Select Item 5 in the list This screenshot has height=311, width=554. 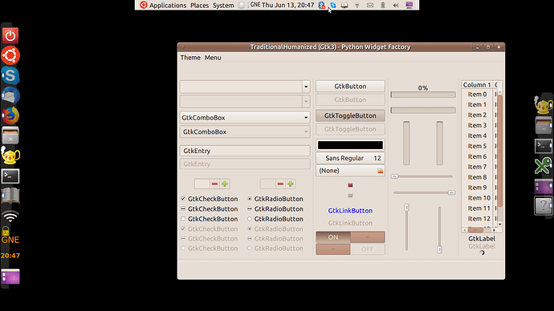pyautogui.click(x=478, y=146)
